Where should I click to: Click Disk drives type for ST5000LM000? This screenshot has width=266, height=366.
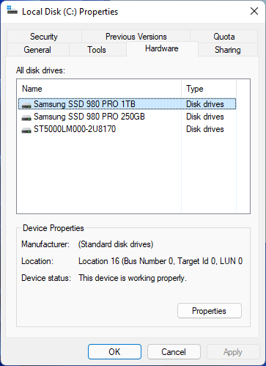click(x=205, y=129)
